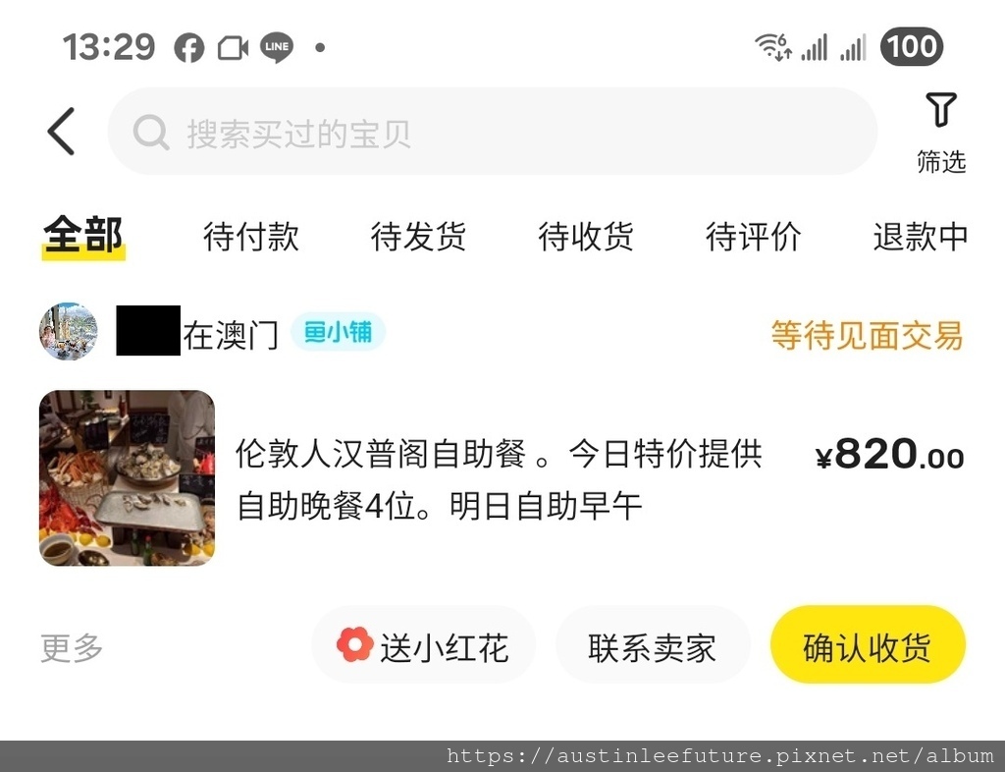
Task: Select the 待收货 tab
Action: pos(586,237)
